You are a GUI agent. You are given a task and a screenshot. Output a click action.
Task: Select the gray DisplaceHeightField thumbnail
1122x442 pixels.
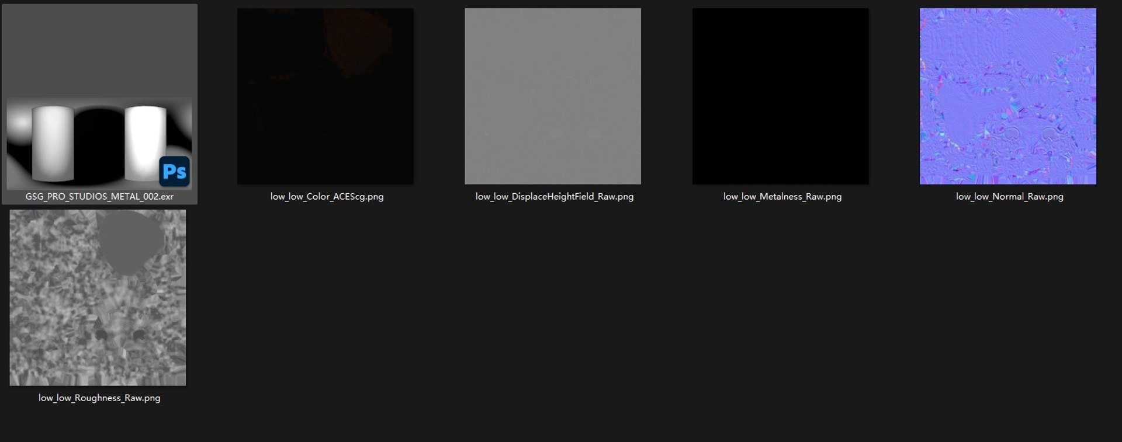click(553, 96)
